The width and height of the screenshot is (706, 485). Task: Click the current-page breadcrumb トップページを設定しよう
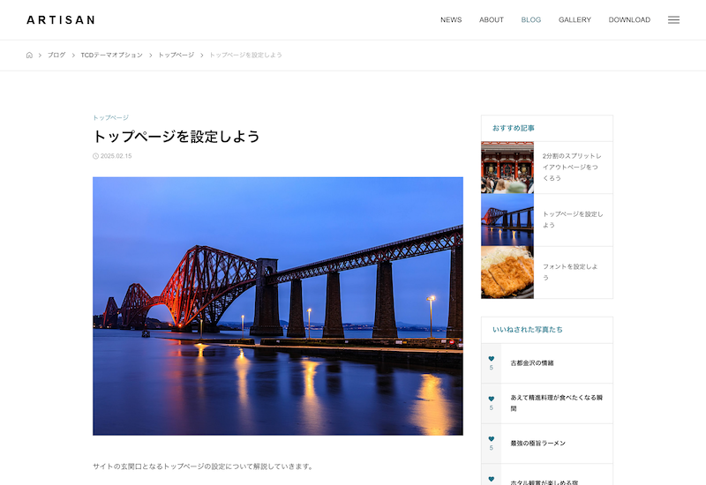[246, 55]
